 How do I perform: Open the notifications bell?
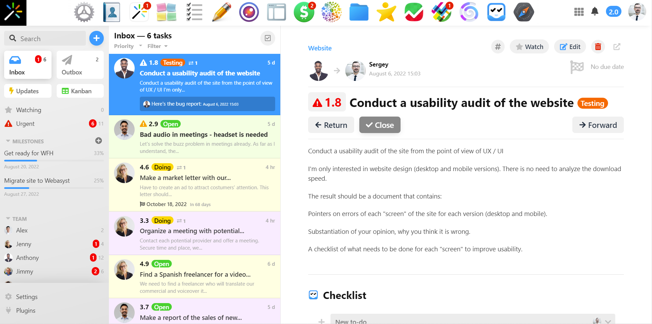[x=595, y=11]
